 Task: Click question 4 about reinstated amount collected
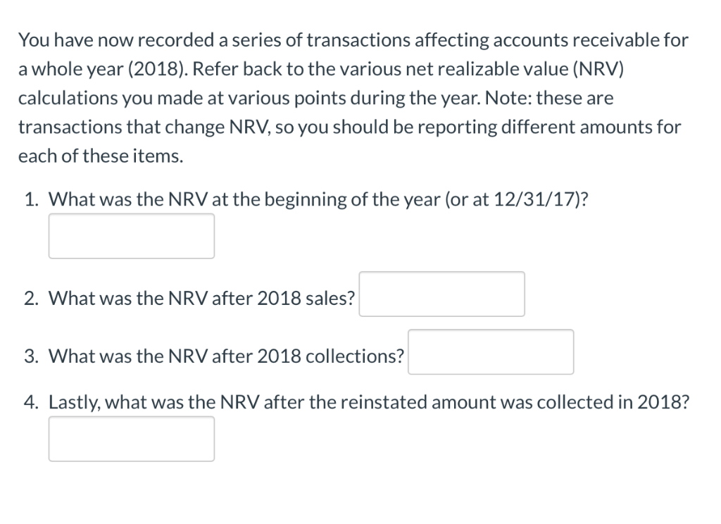[366, 402]
